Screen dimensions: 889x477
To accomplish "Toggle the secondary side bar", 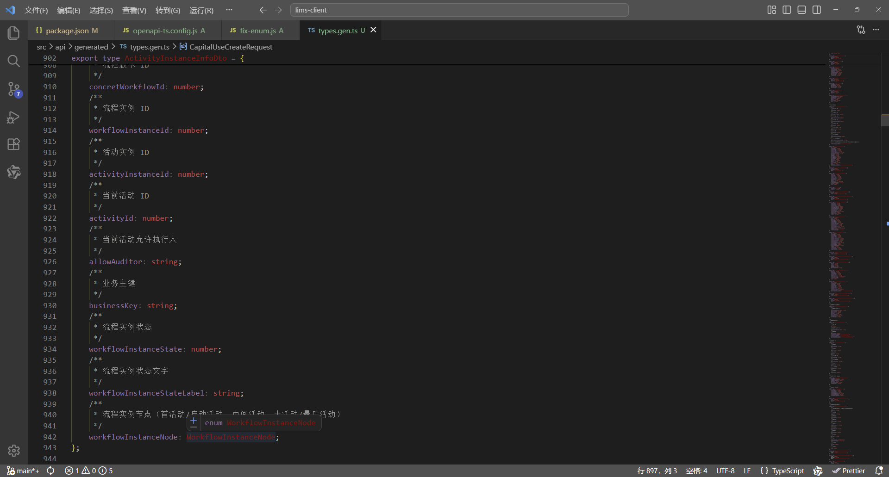I will point(817,10).
